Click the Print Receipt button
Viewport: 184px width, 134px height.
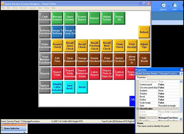(x=132, y=46)
